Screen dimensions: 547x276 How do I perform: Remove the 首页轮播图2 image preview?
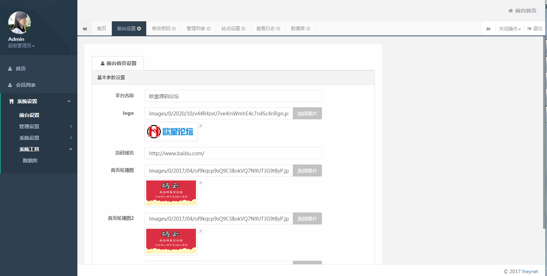click(201, 231)
